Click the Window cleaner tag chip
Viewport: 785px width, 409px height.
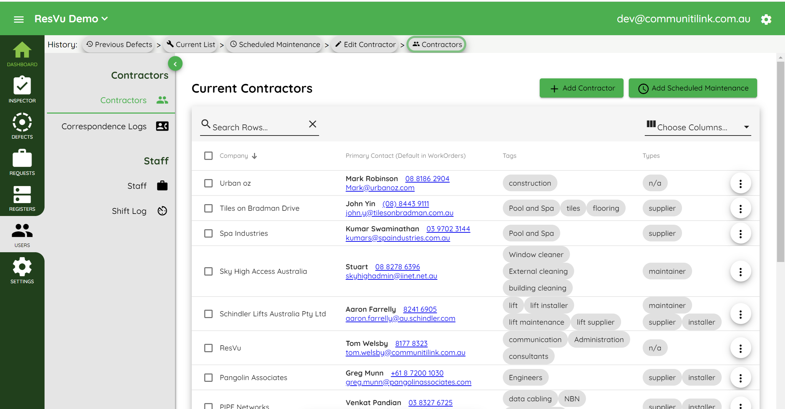pyautogui.click(x=536, y=255)
